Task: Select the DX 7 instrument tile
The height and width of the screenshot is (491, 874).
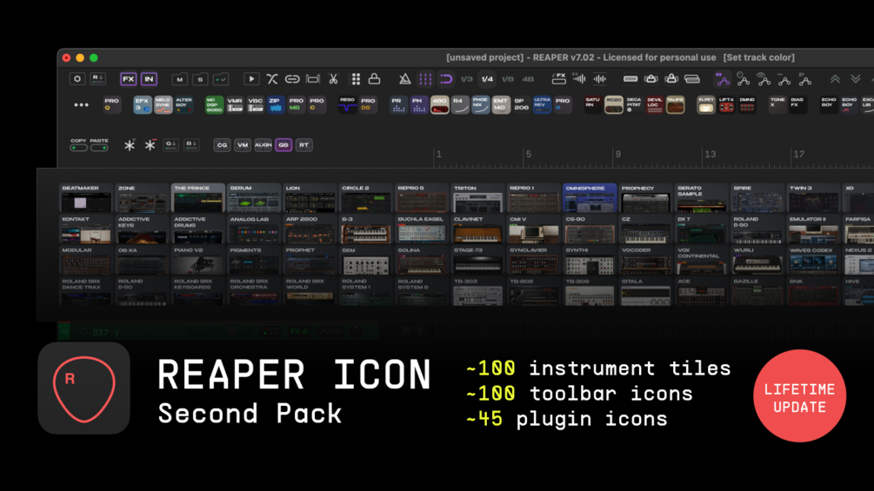Action: pyautogui.click(x=701, y=229)
